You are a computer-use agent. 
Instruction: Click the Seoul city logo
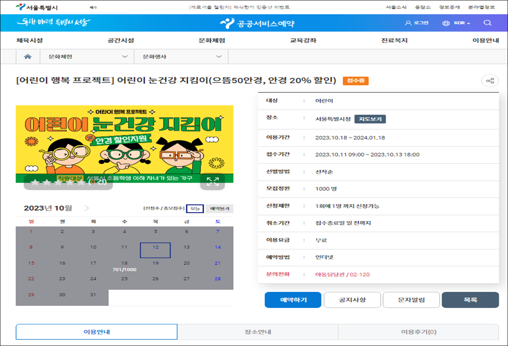(x=36, y=7)
